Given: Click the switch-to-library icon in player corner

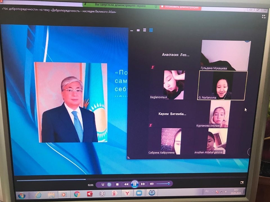Looking at the screenshot, I should (x=264, y=17).
